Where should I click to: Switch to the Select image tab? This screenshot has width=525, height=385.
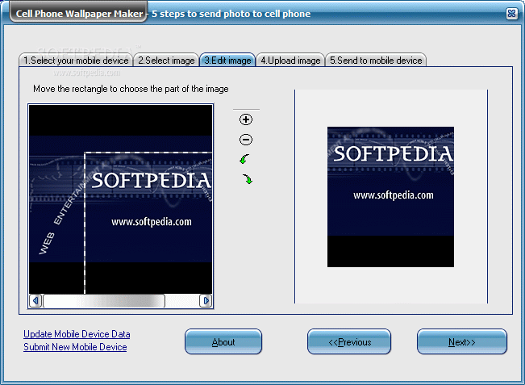coord(166,61)
